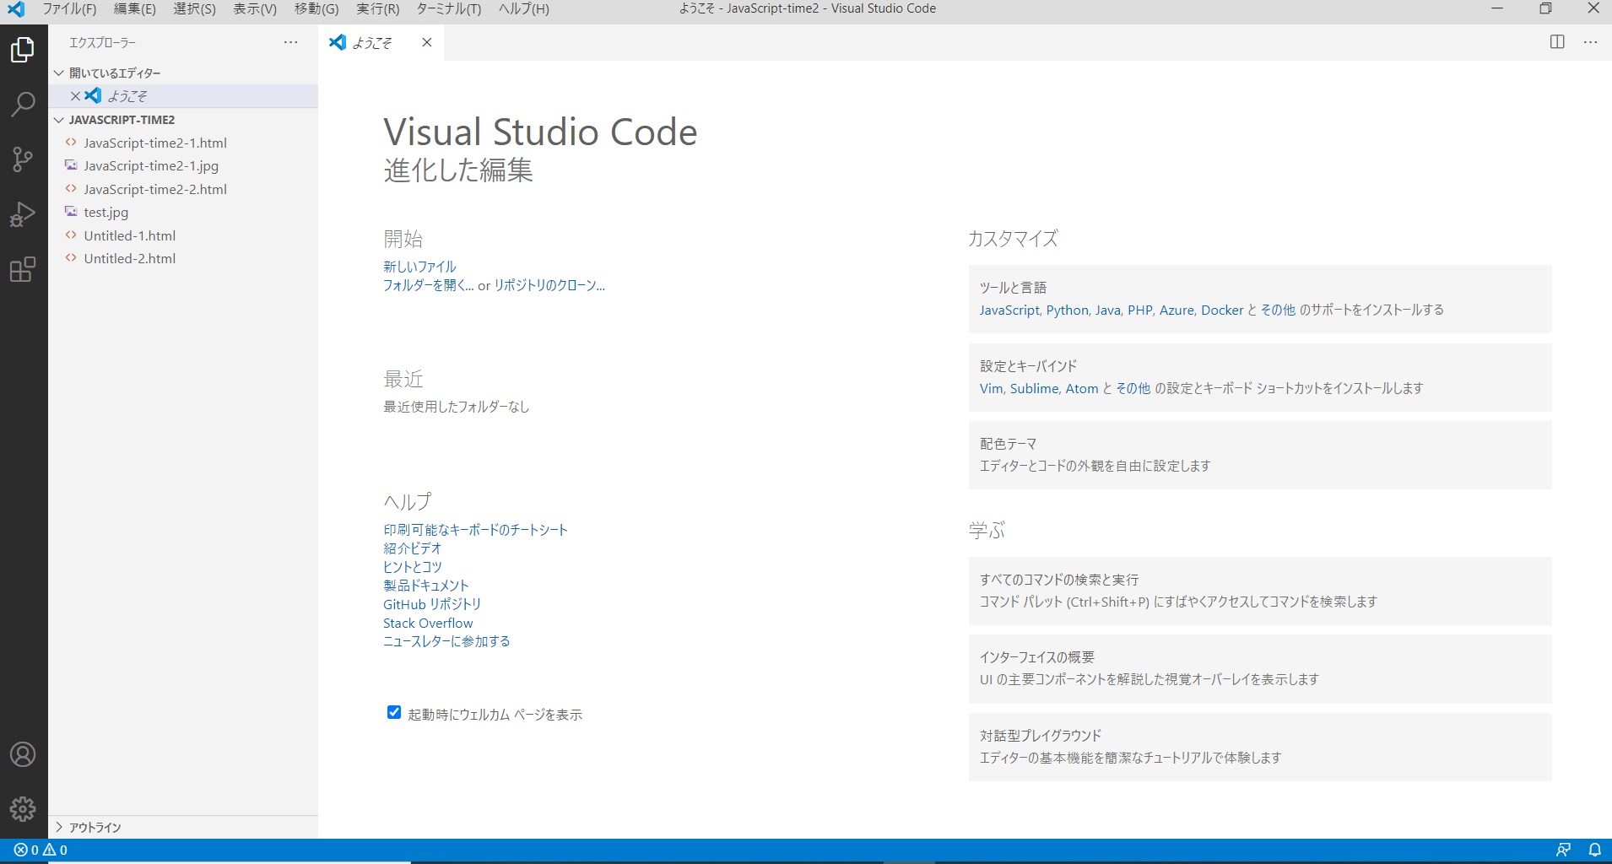Open the Source Control view
This screenshot has height=864, width=1612.
click(x=23, y=159)
